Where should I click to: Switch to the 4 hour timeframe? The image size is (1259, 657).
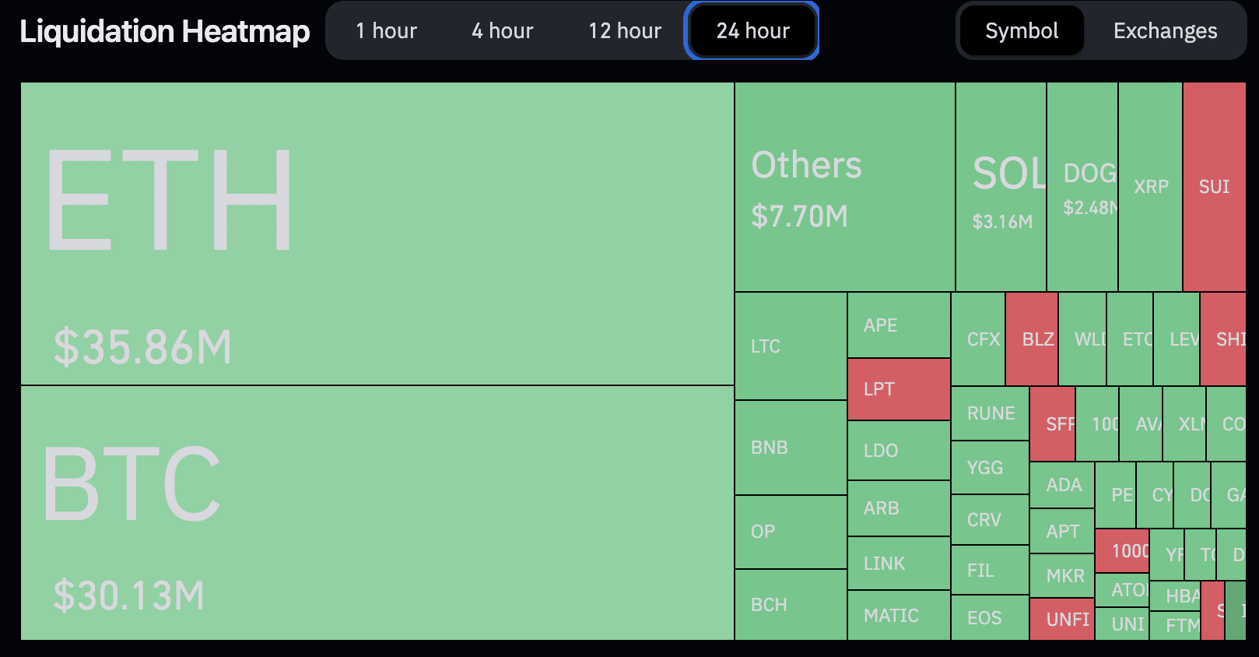502,31
